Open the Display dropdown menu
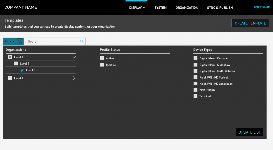Screen dimensions: 273x150 pos(137,8)
